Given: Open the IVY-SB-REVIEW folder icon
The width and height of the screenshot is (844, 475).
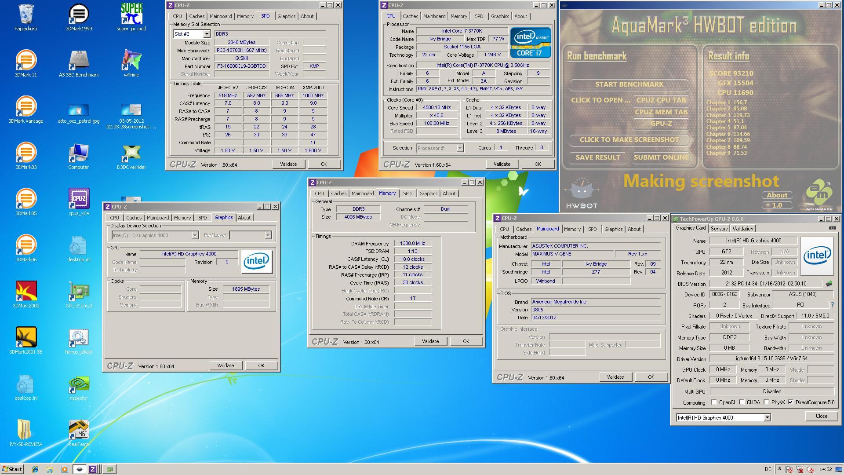Looking at the screenshot, I should 26,432.
